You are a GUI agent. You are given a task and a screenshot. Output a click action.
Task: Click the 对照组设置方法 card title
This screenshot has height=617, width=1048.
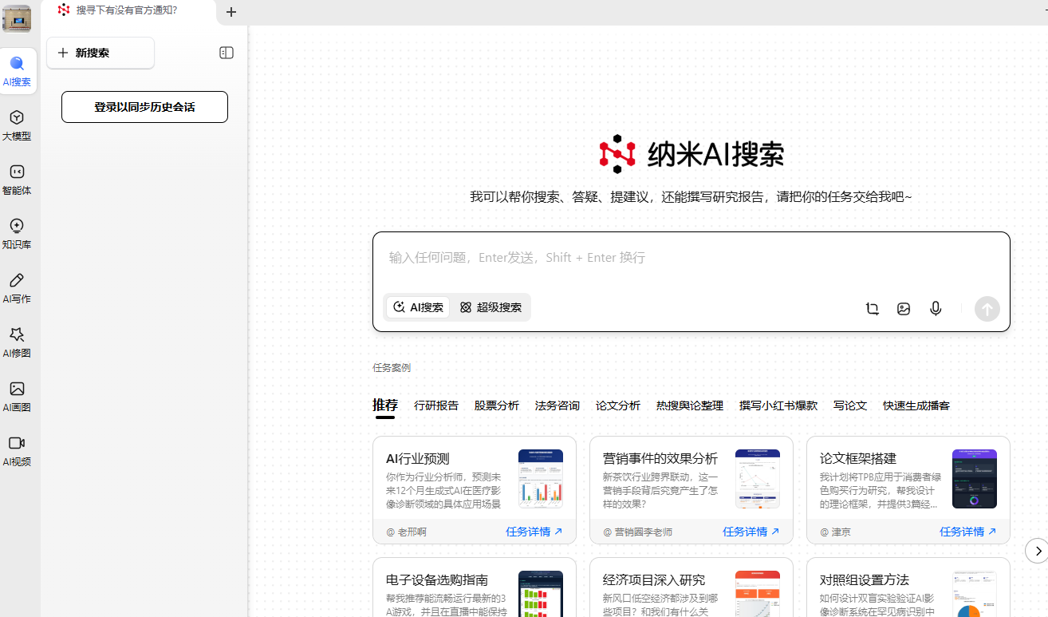click(865, 580)
